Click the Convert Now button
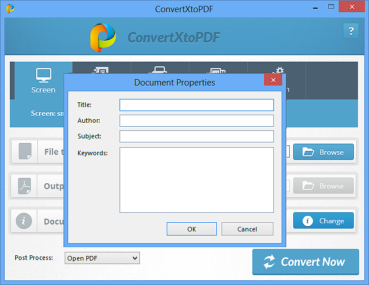369x285 pixels. click(305, 262)
